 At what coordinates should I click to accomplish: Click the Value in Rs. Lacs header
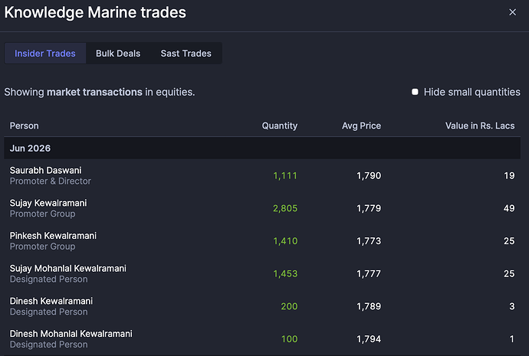click(x=480, y=126)
